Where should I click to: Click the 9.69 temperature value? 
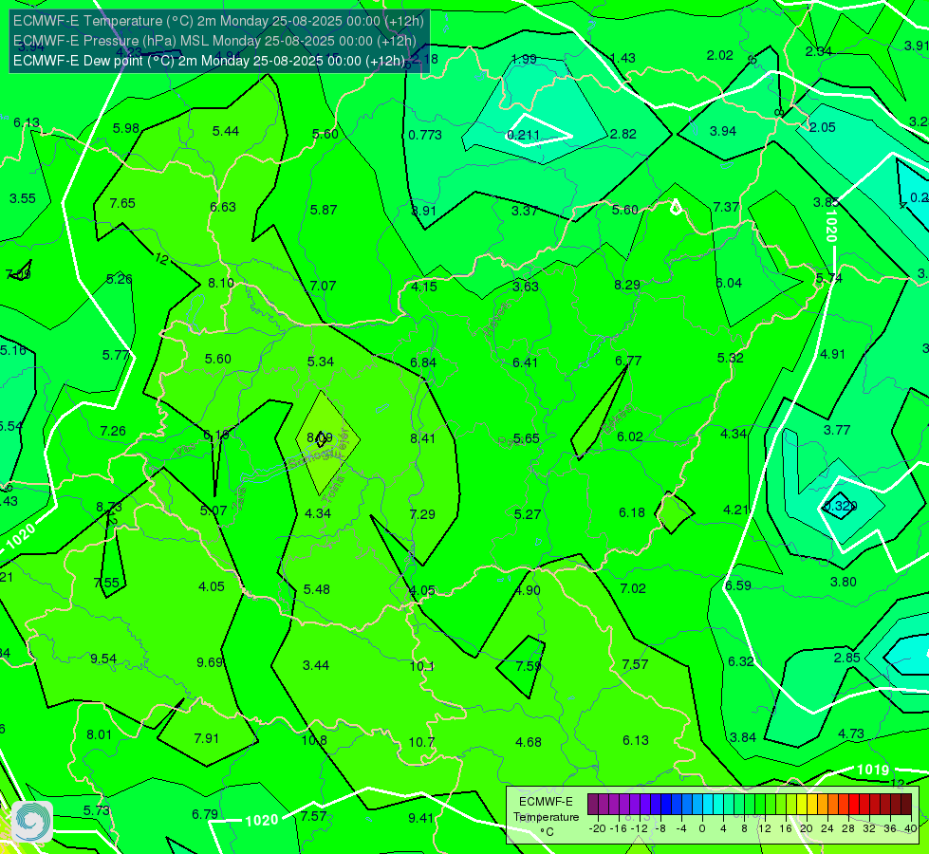click(210, 662)
